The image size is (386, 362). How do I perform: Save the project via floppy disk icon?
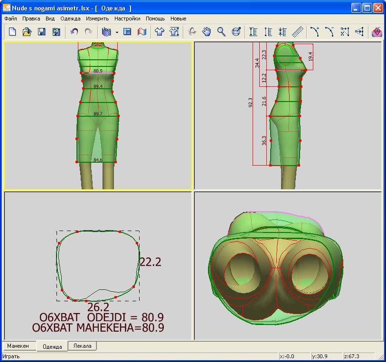(42, 32)
